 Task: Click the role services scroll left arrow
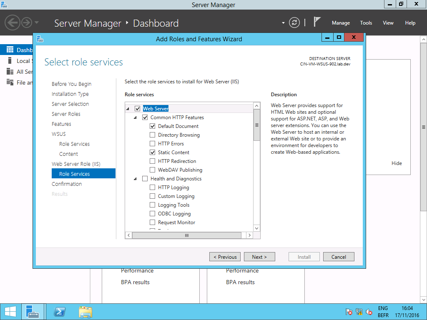tap(129, 235)
